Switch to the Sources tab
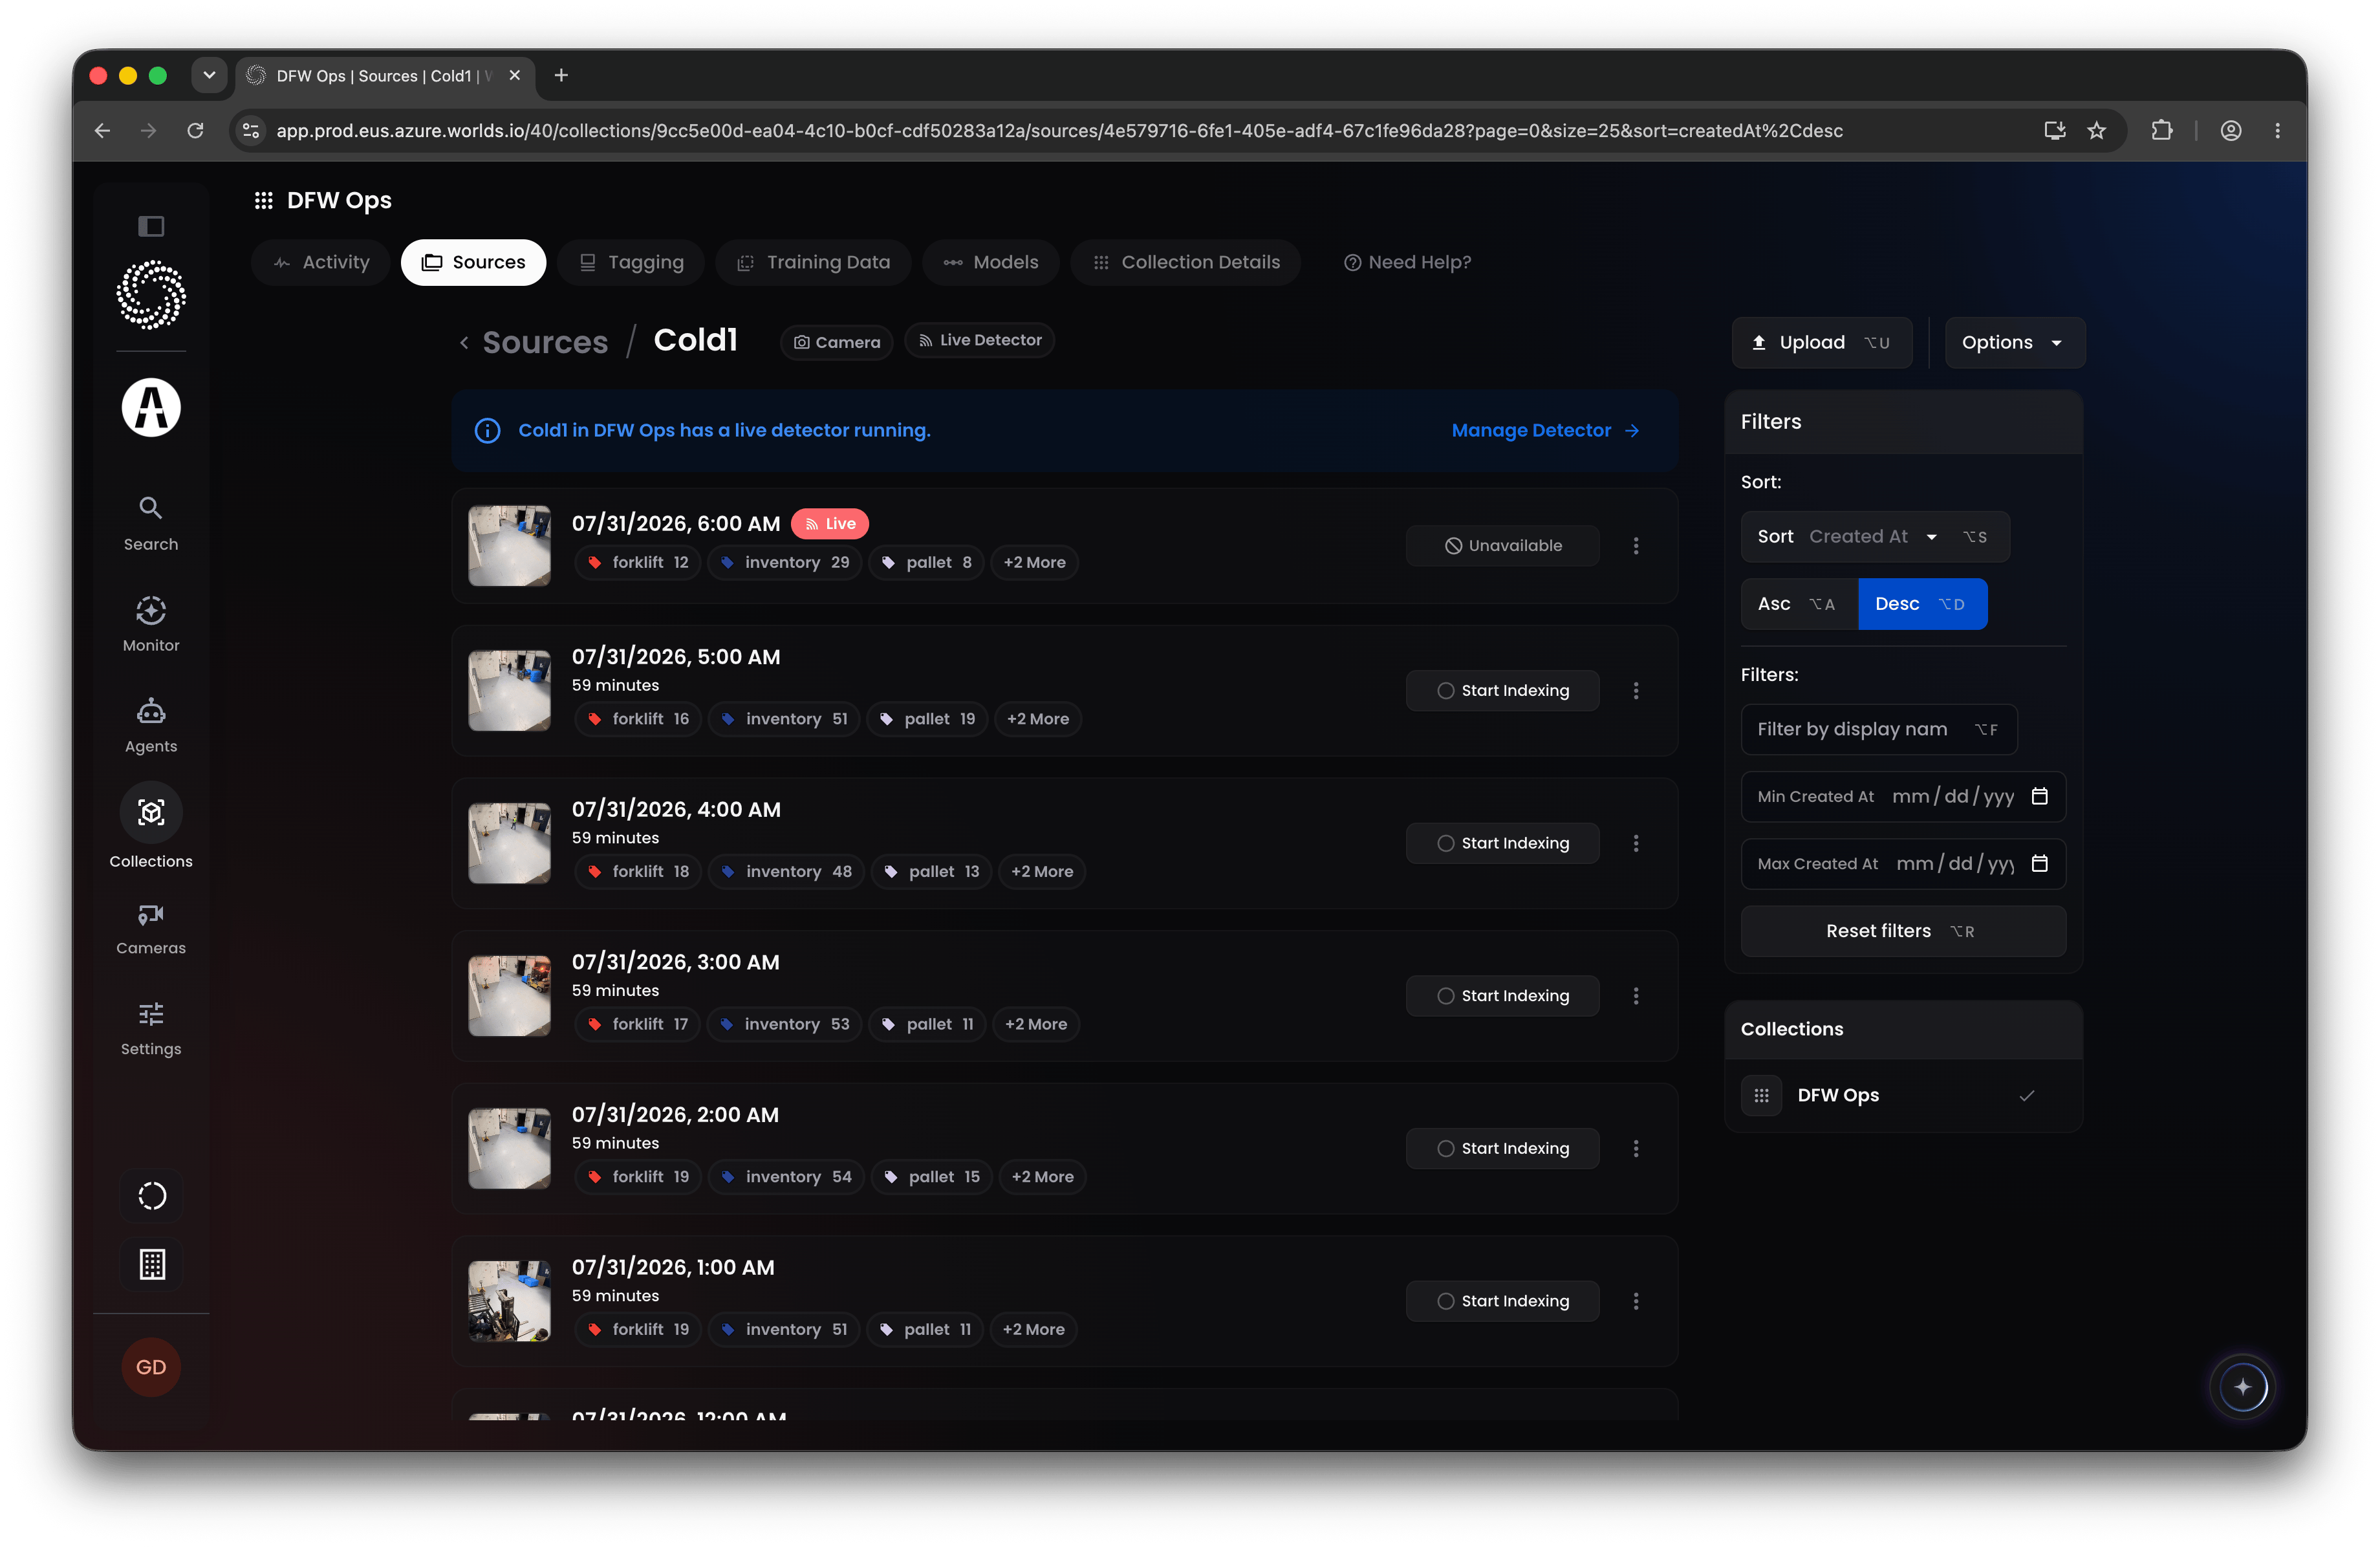The height and width of the screenshot is (1547, 2380). [x=473, y=262]
